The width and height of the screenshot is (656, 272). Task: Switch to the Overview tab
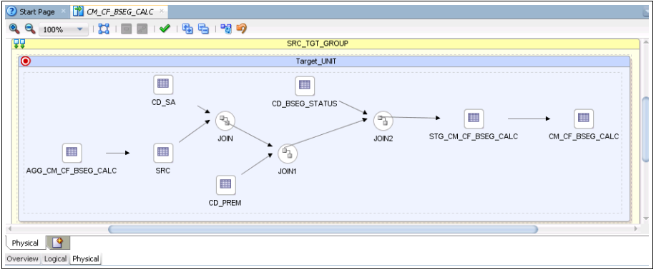22,259
